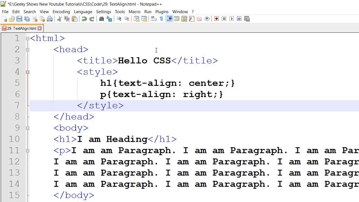The image size is (359, 202).
Task: Save the current file with the disk icon
Action: [x=19, y=19]
